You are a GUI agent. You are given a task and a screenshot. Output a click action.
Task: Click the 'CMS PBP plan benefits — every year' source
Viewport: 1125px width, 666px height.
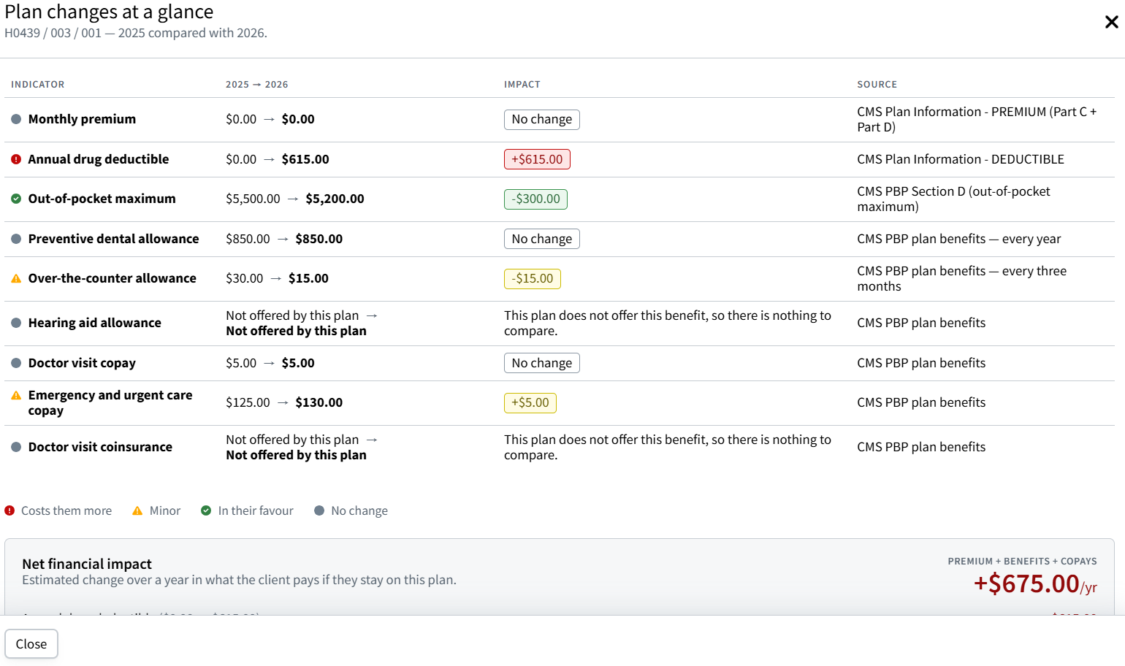[959, 239]
